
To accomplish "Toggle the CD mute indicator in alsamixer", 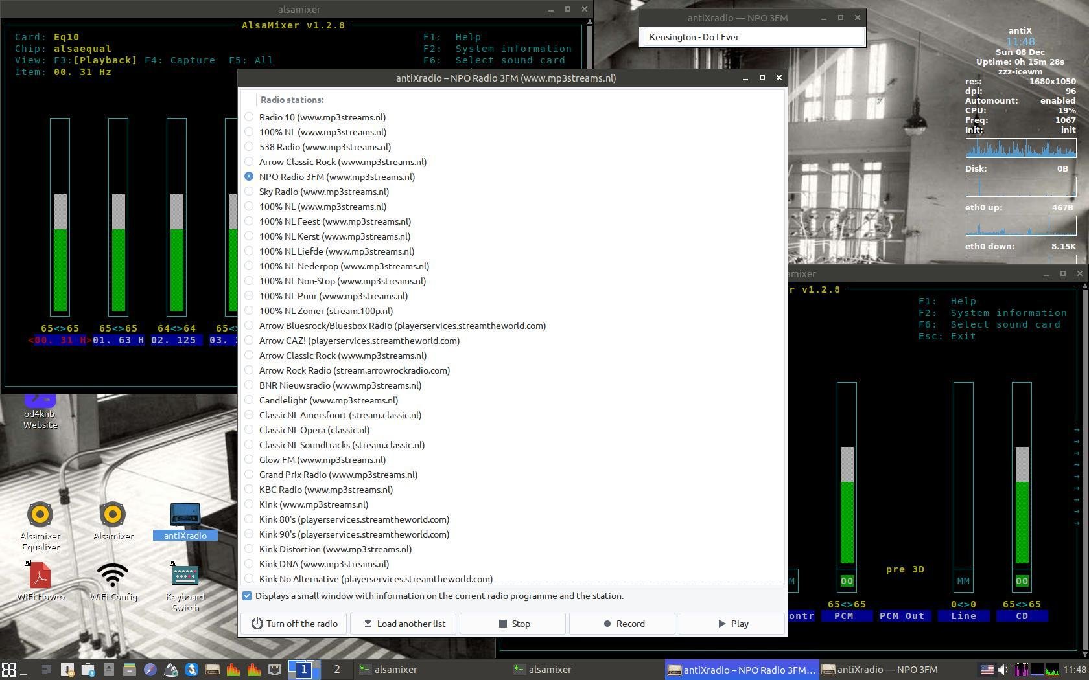I will tap(1022, 581).
